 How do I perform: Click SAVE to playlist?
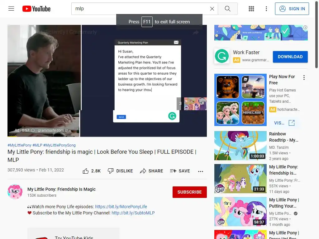pos(180,171)
